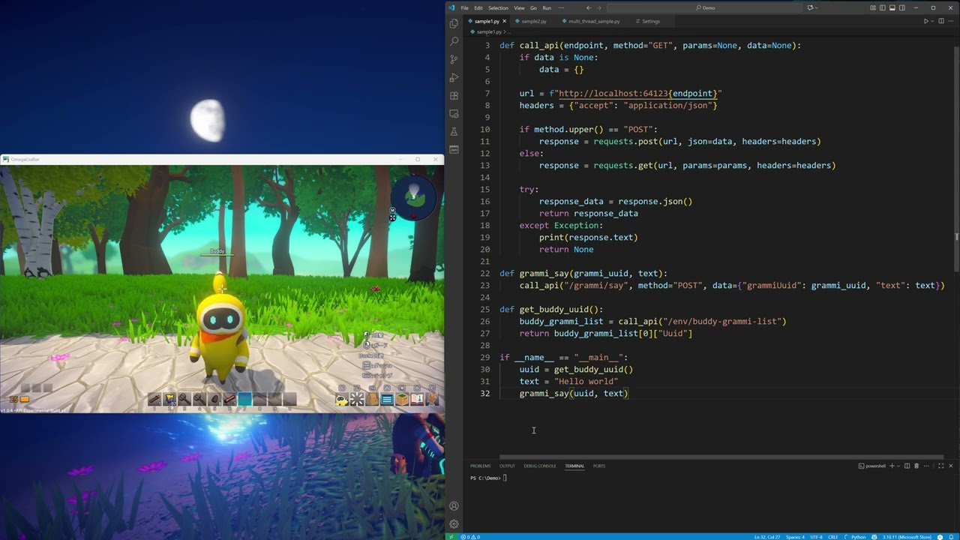Open the PROBLEMS panel tab
This screenshot has height=540, width=960.
point(480,466)
